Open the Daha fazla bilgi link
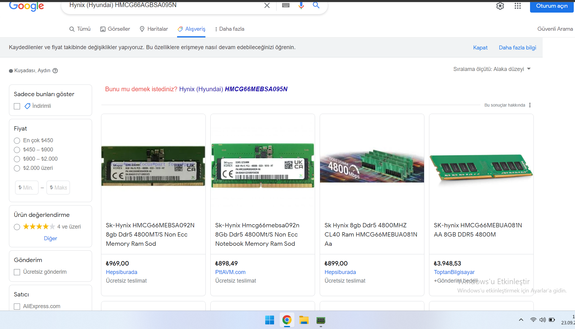575x329 pixels. pos(517,48)
